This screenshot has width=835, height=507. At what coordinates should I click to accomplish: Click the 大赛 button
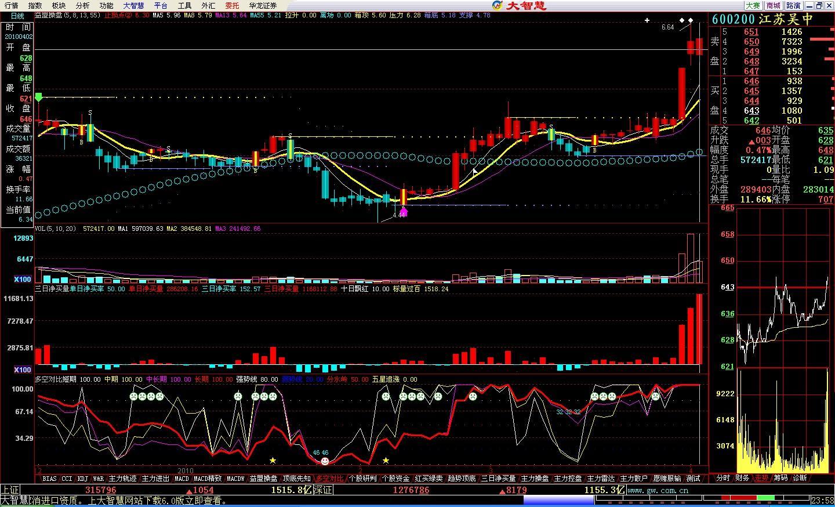(x=752, y=6)
